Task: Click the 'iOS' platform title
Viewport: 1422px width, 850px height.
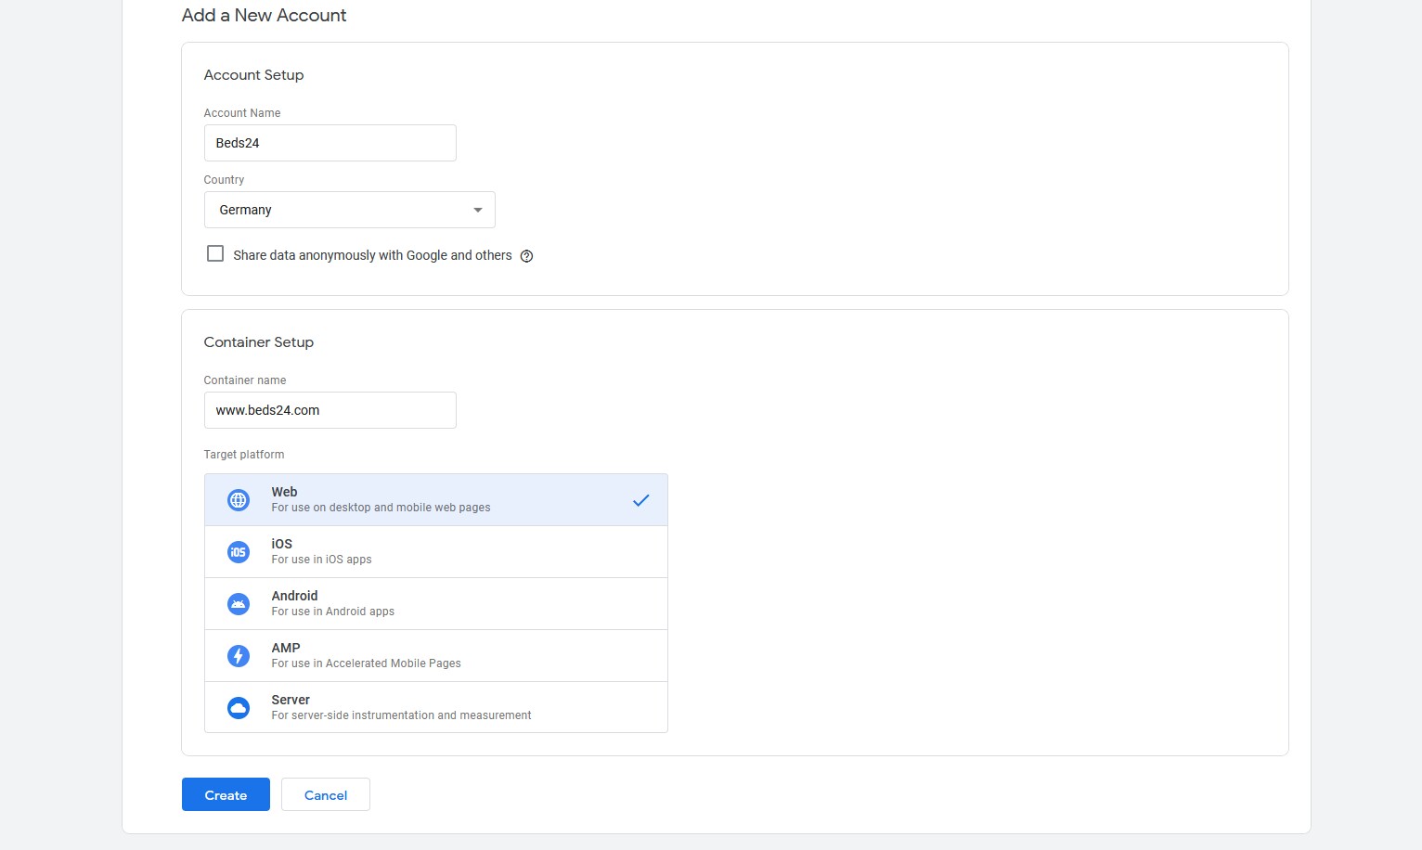Action: [x=281, y=544]
